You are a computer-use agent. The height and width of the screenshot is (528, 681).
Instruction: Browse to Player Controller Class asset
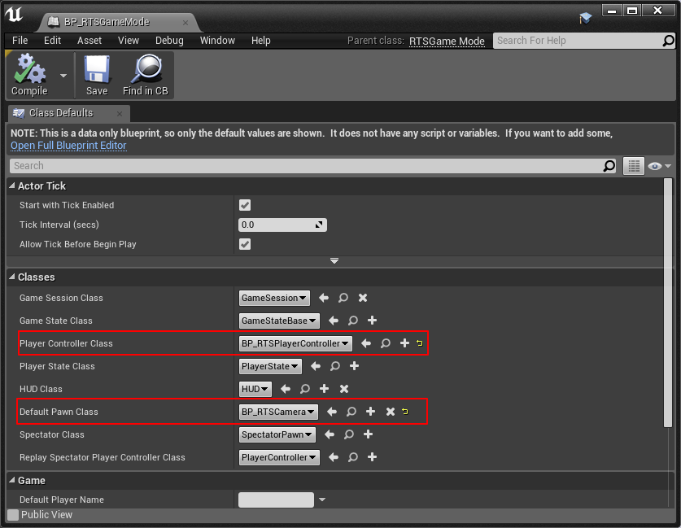[x=385, y=343]
